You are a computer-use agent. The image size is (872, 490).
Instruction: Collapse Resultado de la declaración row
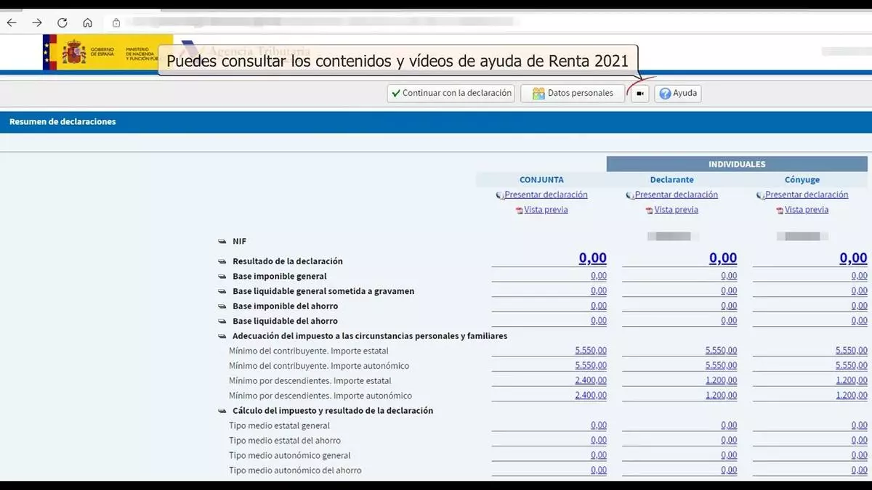[x=222, y=261]
